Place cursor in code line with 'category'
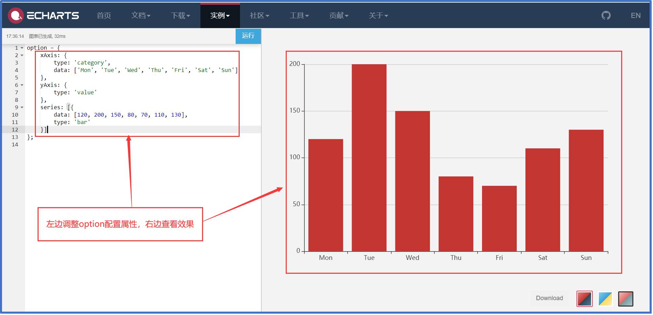 coord(82,63)
